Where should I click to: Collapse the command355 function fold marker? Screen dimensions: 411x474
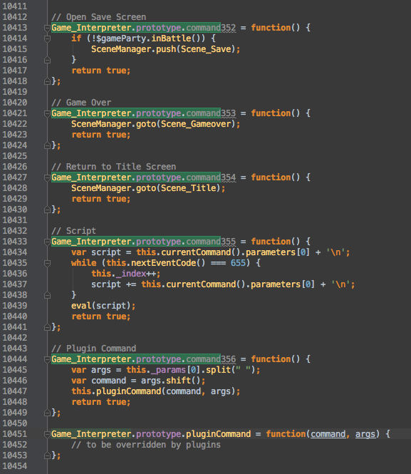(47, 242)
